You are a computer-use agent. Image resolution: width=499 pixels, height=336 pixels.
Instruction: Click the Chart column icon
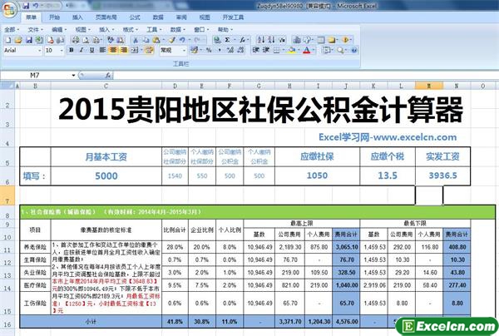point(297,40)
